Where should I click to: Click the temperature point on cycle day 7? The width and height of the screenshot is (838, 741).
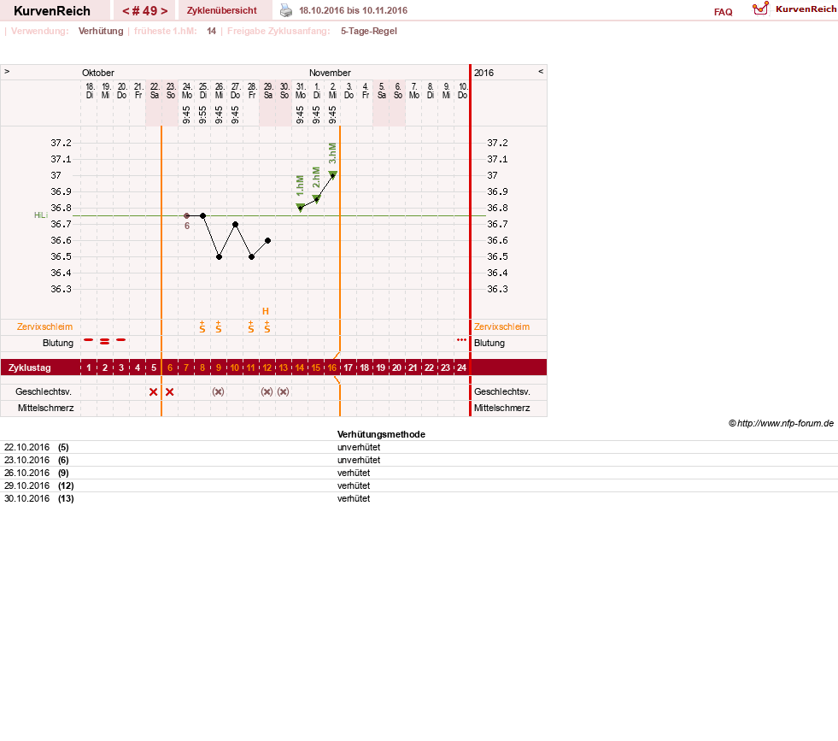coord(186,216)
